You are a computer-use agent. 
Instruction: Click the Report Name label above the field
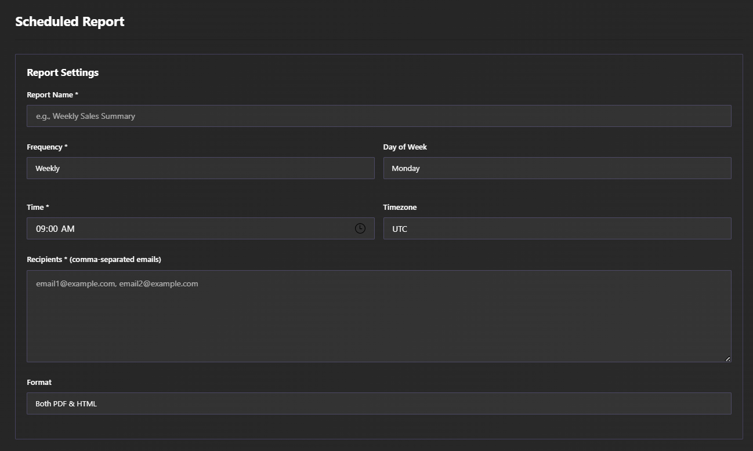pos(52,94)
